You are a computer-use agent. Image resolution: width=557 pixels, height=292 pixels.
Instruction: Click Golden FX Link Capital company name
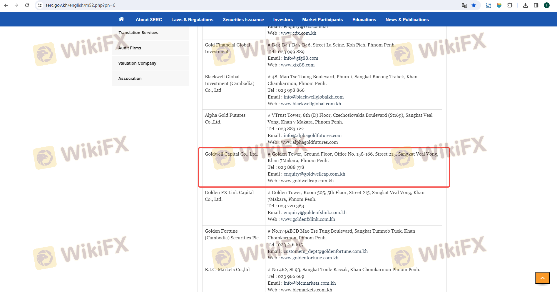click(229, 196)
